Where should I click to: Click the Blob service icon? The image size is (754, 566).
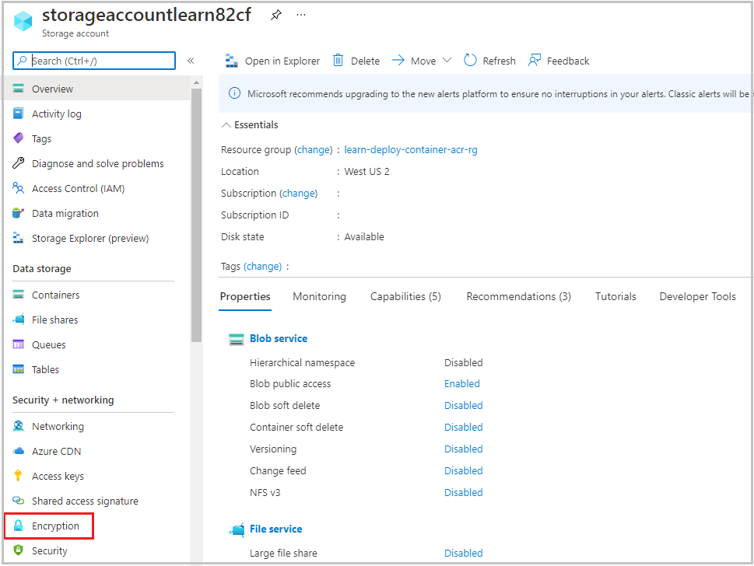pos(236,339)
